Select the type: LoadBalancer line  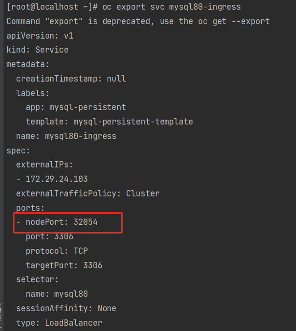click(x=59, y=323)
